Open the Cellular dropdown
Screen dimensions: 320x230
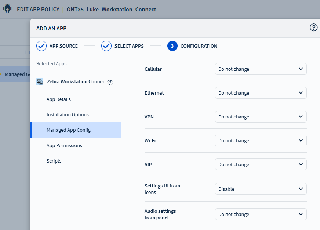(x=261, y=69)
